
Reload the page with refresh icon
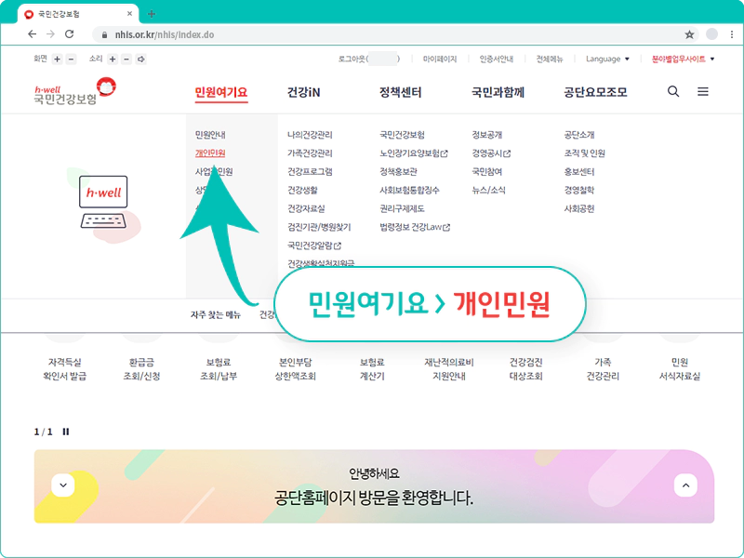click(x=69, y=34)
